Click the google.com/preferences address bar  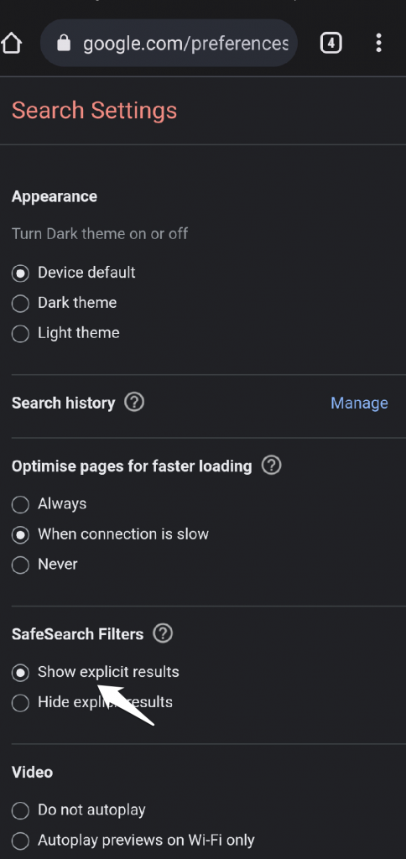click(x=169, y=44)
